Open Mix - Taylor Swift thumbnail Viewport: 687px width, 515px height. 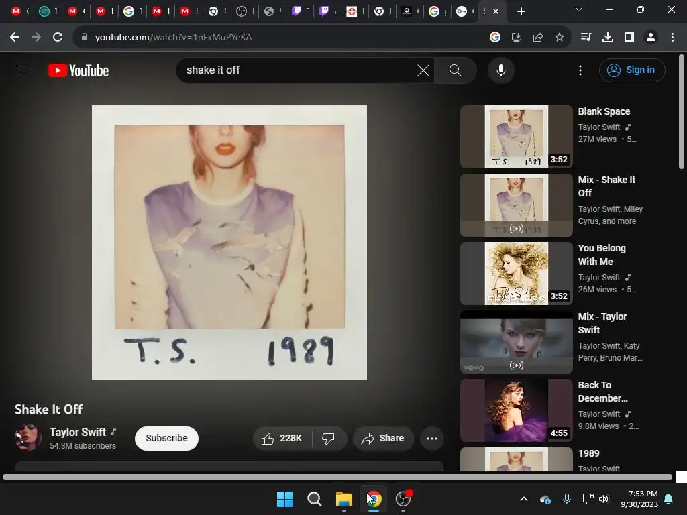coord(516,341)
